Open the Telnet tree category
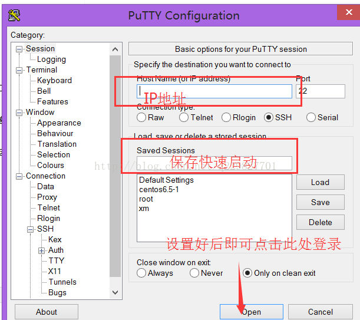This screenshot has width=360, height=320. coord(49,207)
